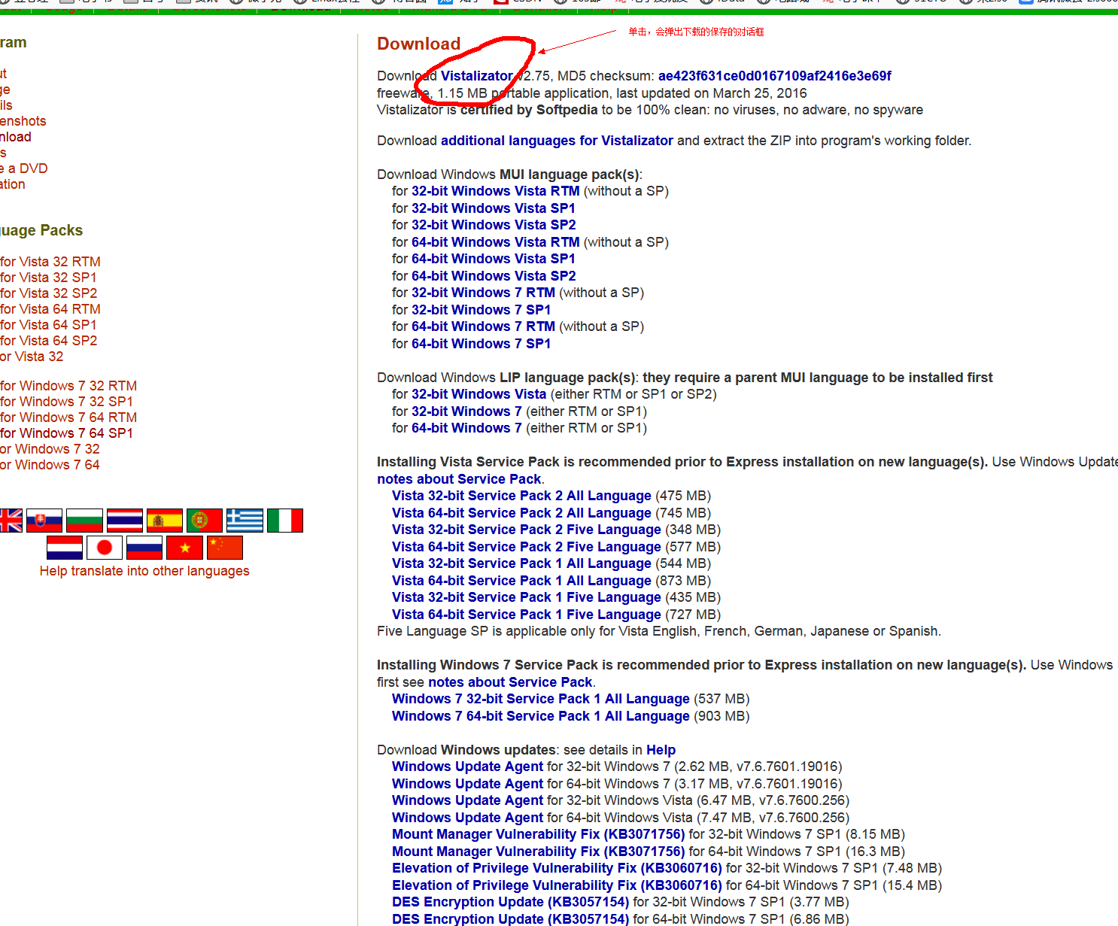
Task: Open '64-bit Windows 7 SP1' MUI link
Action: pos(482,344)
